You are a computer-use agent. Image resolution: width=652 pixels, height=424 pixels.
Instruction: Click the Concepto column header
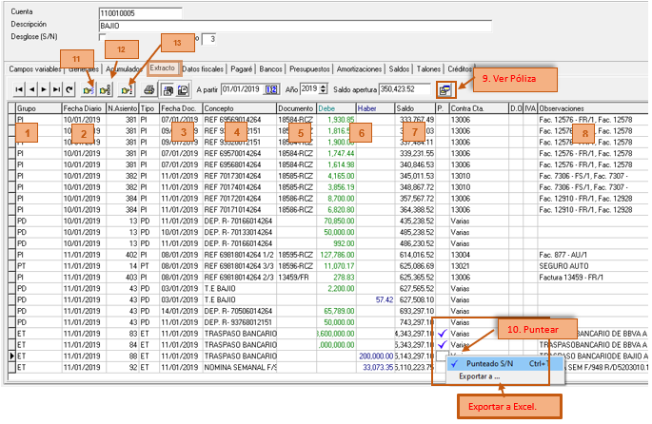pos(240,108)
